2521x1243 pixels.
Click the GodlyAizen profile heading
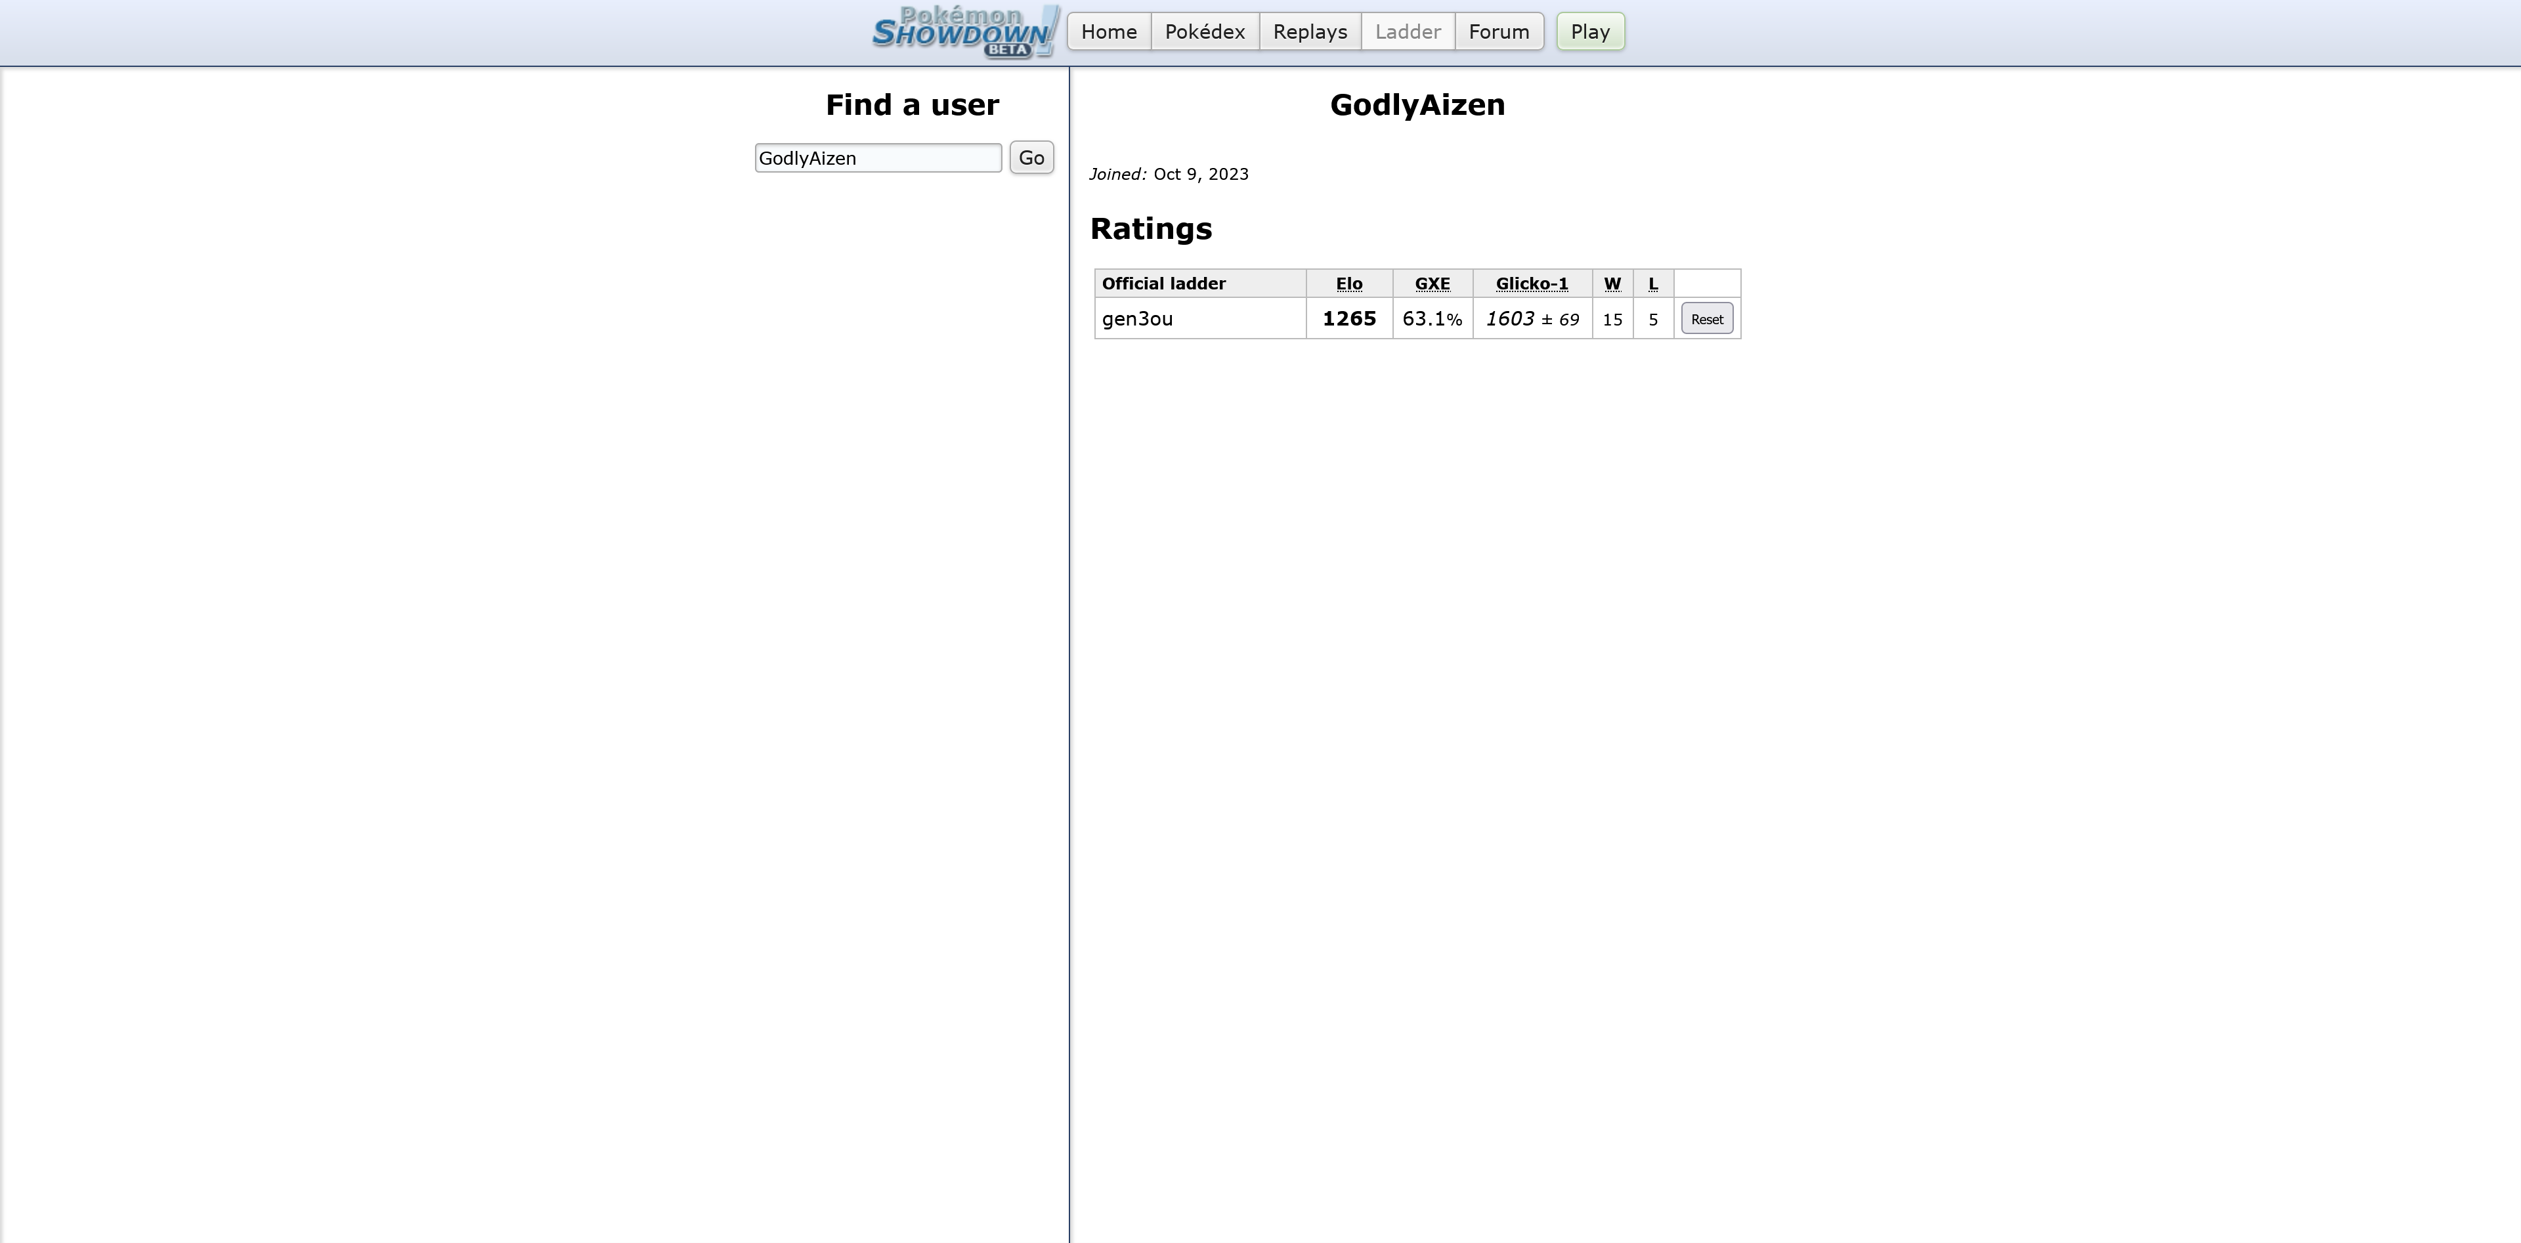coord(1417,104)
